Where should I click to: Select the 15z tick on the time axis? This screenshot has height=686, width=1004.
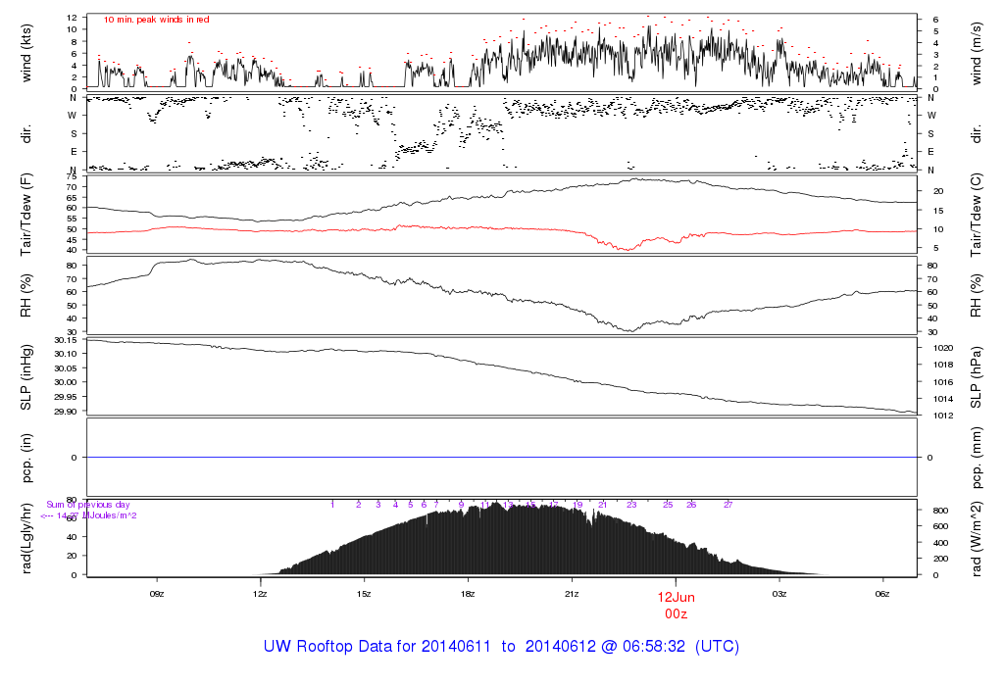(364, 594)
